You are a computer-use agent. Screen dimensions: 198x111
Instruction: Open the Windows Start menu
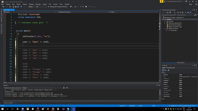click(2, 109)
